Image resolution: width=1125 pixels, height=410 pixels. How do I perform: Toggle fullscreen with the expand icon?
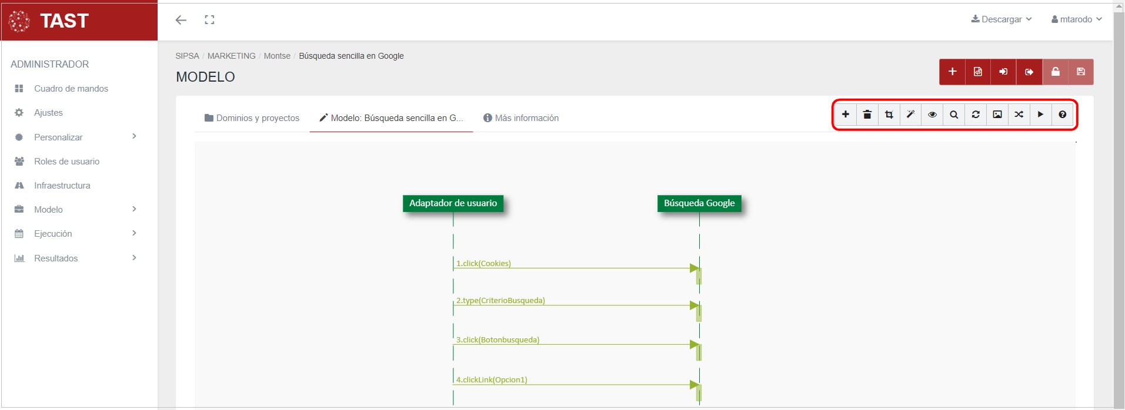(209, 20)
